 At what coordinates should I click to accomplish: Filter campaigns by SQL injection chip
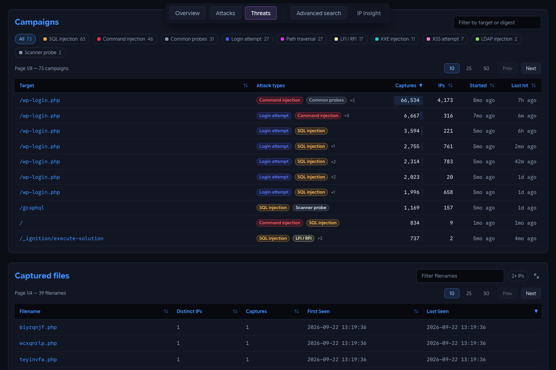coord(64,39)
